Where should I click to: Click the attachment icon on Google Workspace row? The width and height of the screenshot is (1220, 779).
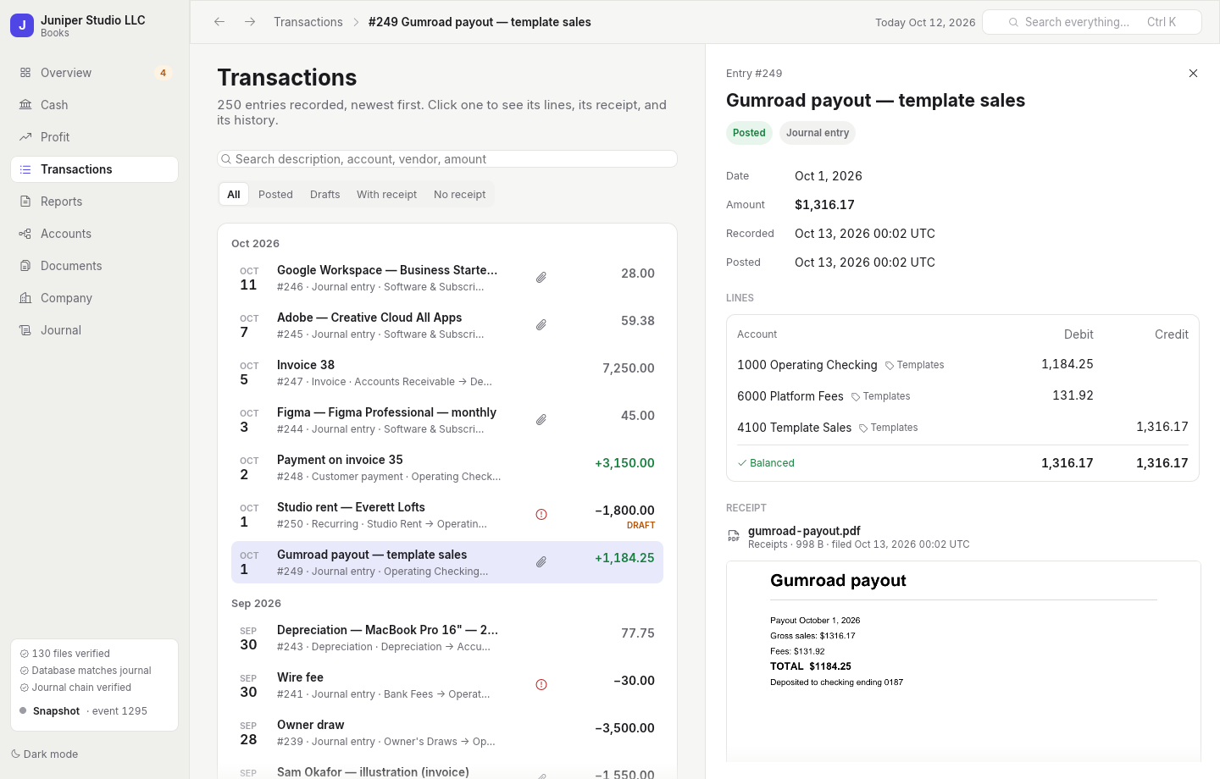point(541,278)
